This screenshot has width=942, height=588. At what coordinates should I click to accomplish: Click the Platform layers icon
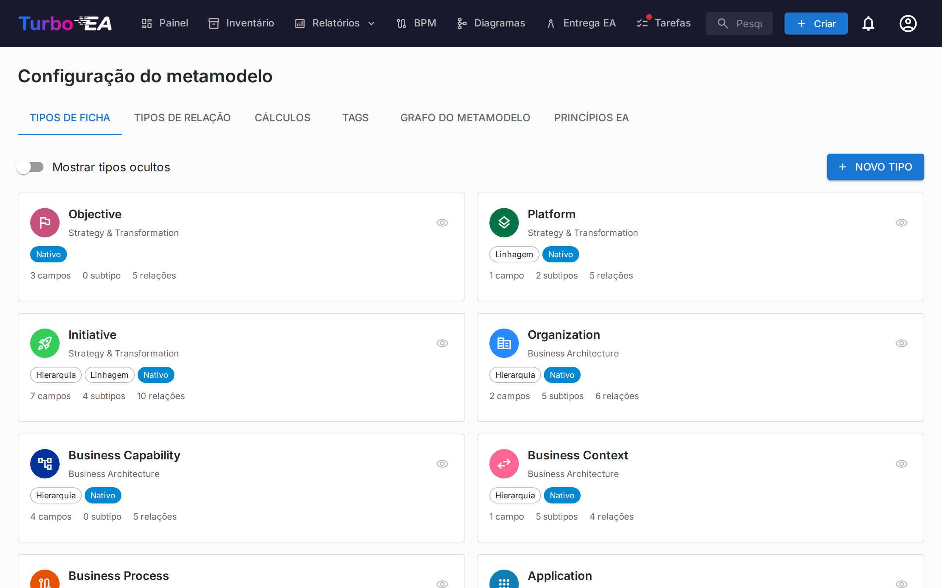(x=504, y=222)
